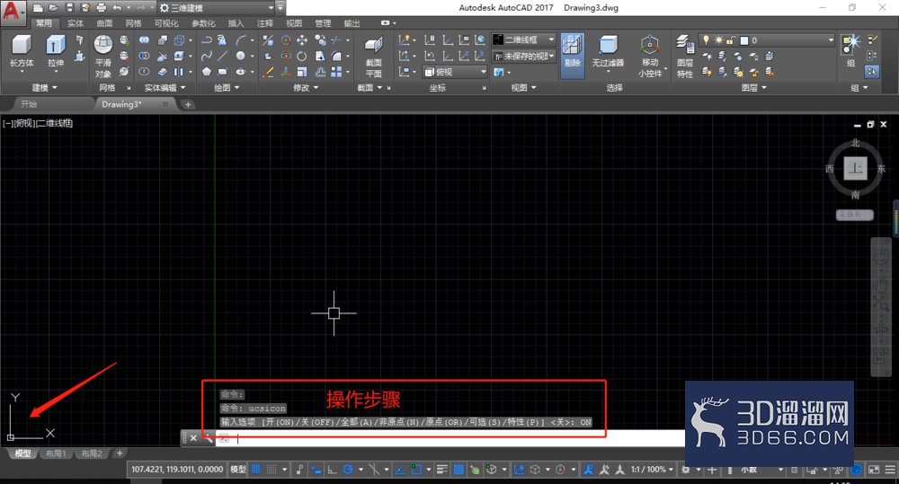The width and height of the screenshot is (899, 484).
Task: Click the 模型 button in the status bar
Action: 238,470
